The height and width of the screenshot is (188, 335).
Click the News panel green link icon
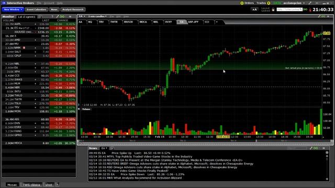tap(316, 148)
